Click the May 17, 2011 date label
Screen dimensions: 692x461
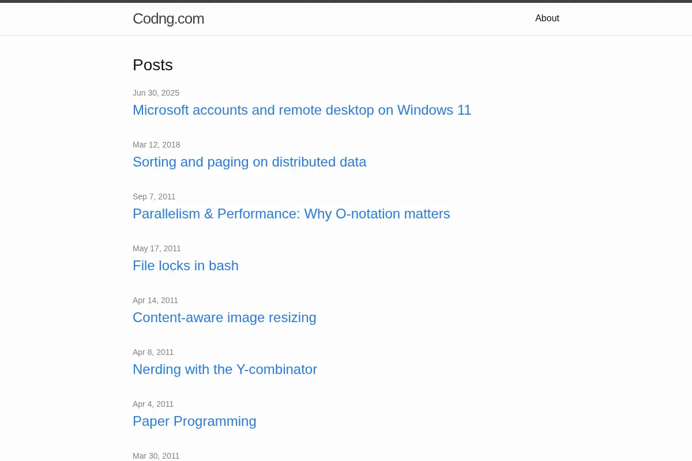(x=157, y=248)
